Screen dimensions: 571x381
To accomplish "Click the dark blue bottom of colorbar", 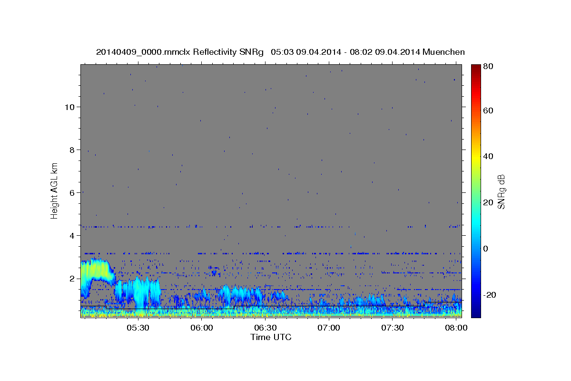I will click(475, 312).
